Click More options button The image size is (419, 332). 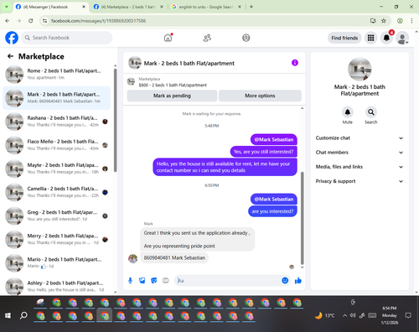(260, 96)
